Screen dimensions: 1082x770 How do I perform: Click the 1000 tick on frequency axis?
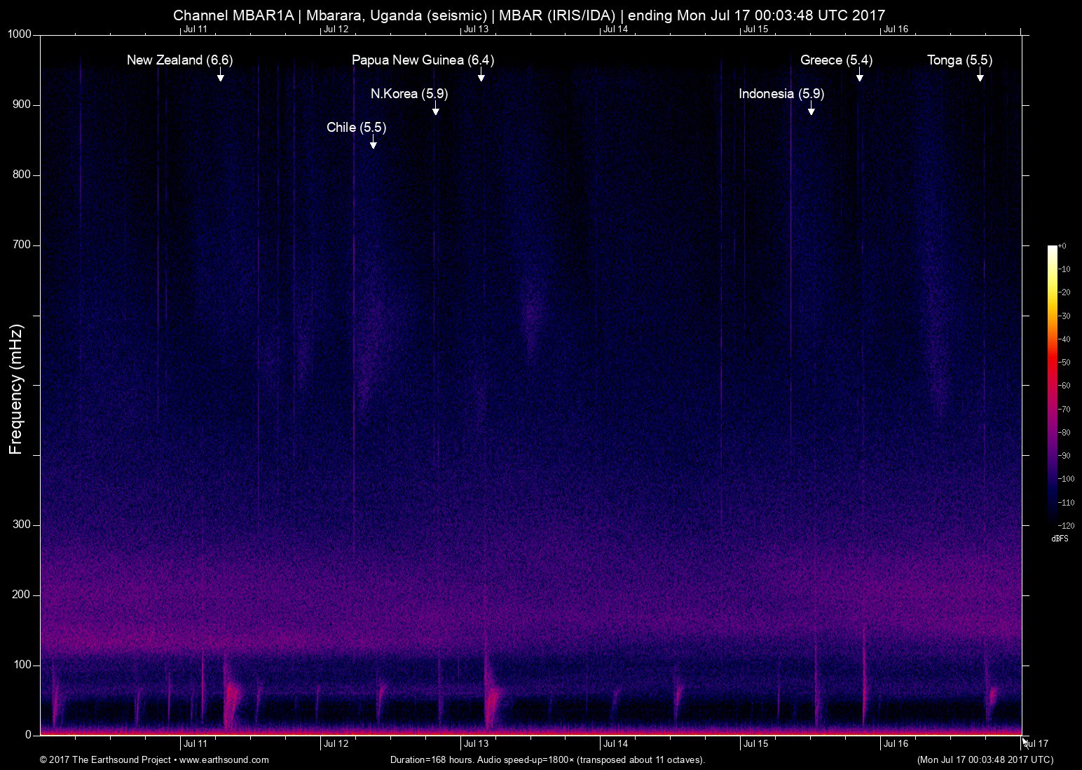pos(20,34)
